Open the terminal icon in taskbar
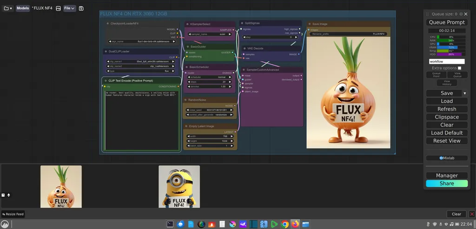The width and height of the screenshot is (476, 229). [x=170, y=224]
